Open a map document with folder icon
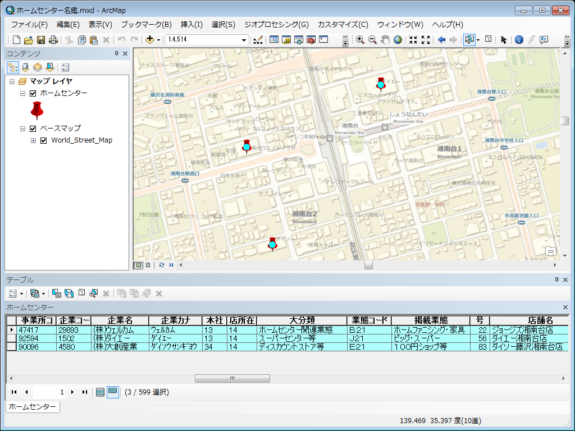The width and height of the screenshot is (575, 431). coord(29,40)
